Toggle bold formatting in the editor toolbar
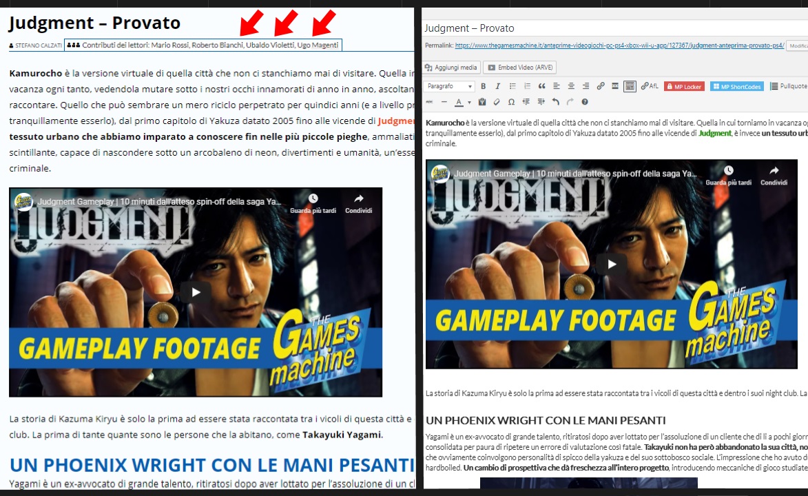Viewport: 808px width, 496px height. coord(484,86)
